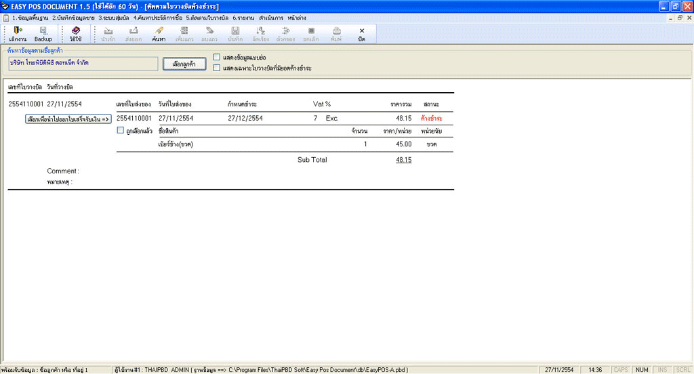Click the Backup toolbar icon
694x374 pixels.
coord(43,34)
